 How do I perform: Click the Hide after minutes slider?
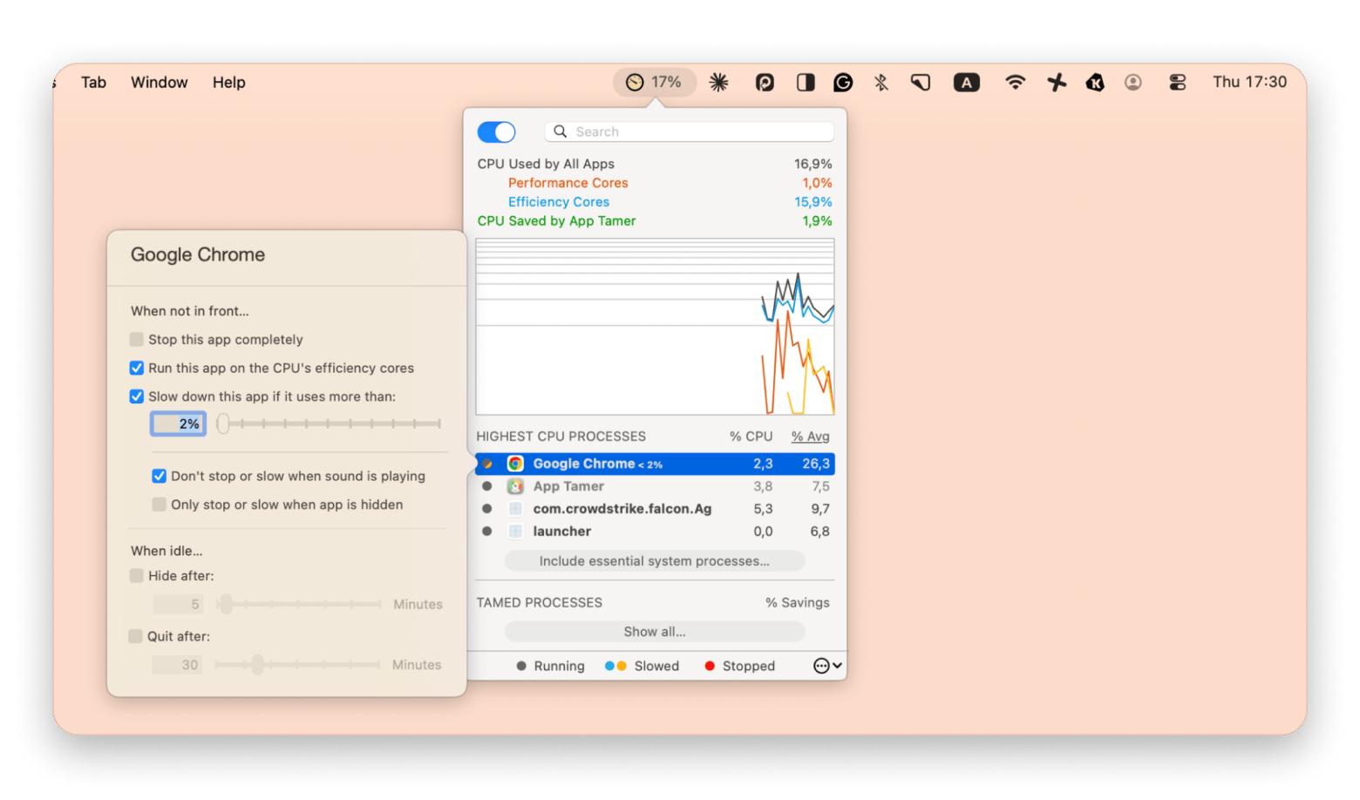click(x=300, y=604)
